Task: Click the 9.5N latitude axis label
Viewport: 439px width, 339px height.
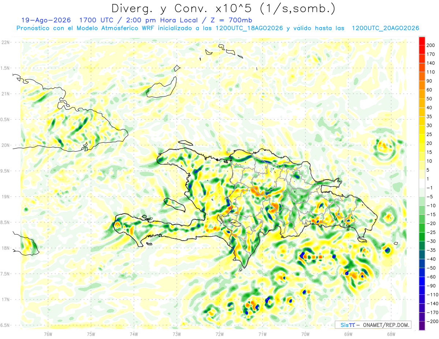Action: point(5,171)
